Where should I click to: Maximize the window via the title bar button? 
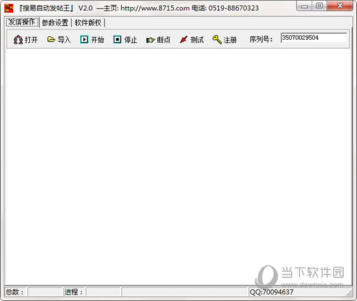tap(320, 5)
